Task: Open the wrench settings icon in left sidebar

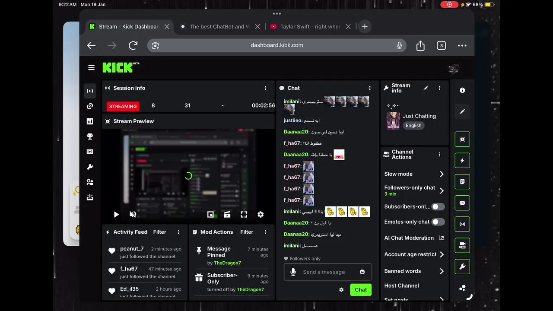Action: (90, 167)
